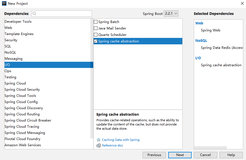The width and height of the screenshot is (246, 160).
Task: Click the IntelliJ IDEA logo in title bar
Action: click(x=4, y=3)
